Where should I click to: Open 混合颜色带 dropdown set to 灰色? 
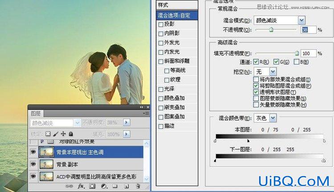tap(273, 118)
